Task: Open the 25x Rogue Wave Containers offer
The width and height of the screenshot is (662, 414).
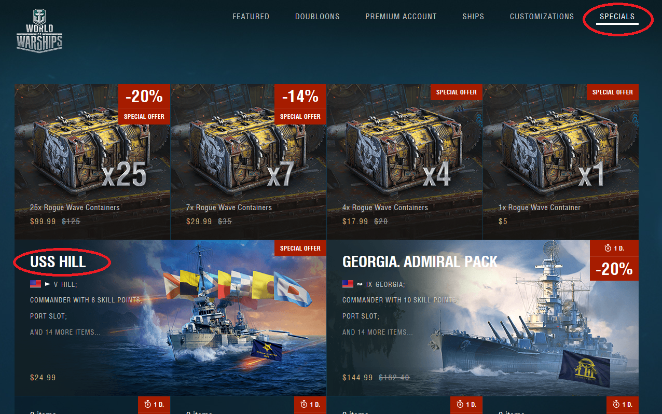Action: coord(92,162)
